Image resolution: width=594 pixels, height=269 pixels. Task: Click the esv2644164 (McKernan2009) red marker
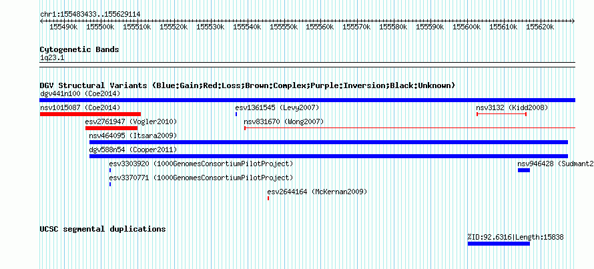pyautogui.click(x=268, y=198)
